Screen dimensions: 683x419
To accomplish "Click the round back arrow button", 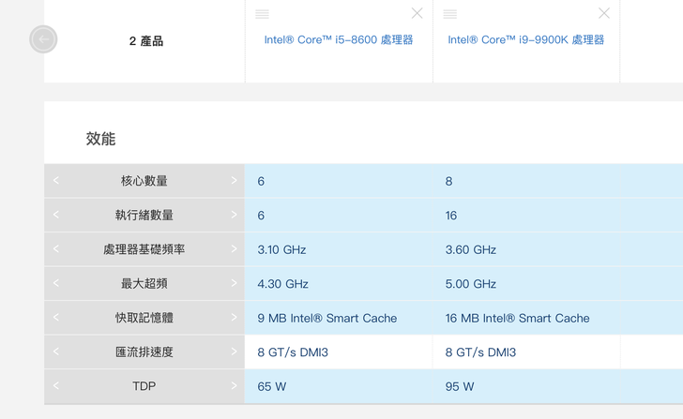I will (x=43, y=39).
